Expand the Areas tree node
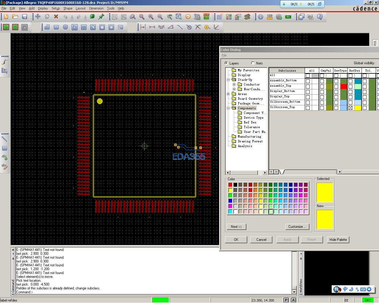Image resolution: width=379 pixels, height=303 pixels. (x=228, y=94)
